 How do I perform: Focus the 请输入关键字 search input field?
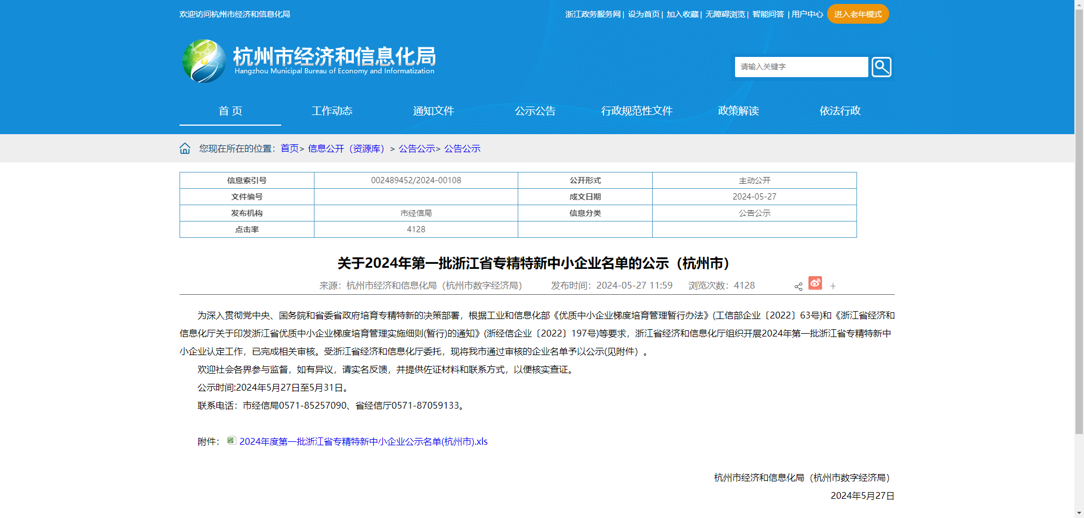(x=801, y=67)
